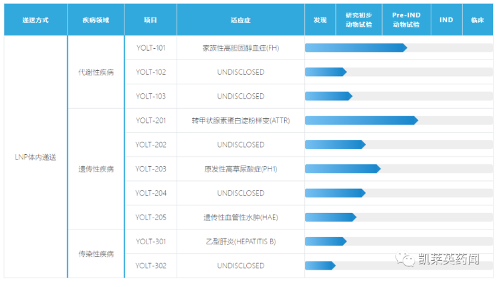Click the YOLT-101 progress bar
This screenshot has width=499, height=287.
[356, 48]
